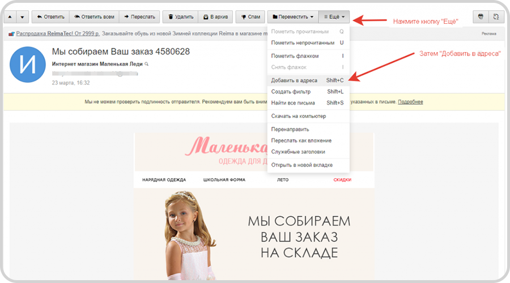This screenshot has height=283, width=510.
Task: Archive the email with В архив
Action: tap(215, 17)
